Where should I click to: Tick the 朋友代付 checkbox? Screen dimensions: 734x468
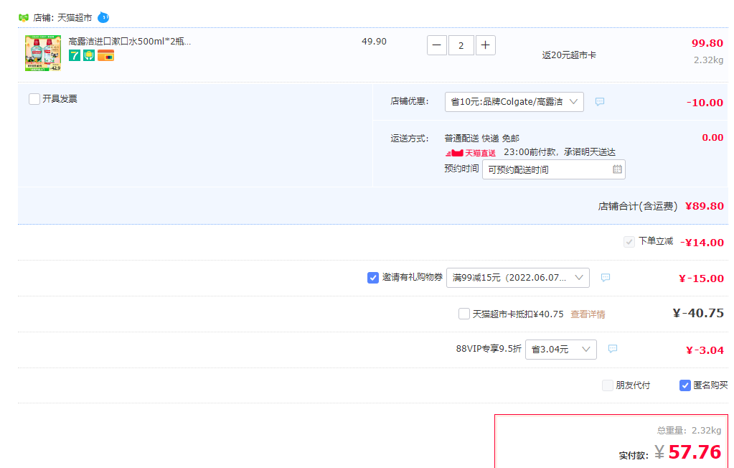coord(608,385)
